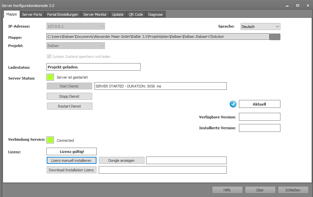The height and width of the screenshot is (197, 313).
Task: Open the Server Monitor tab
Action: (95, 14)
